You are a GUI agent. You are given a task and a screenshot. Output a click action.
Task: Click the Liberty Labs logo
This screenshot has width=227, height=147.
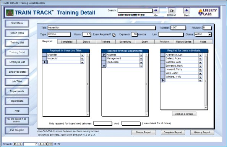pos(208,12)
